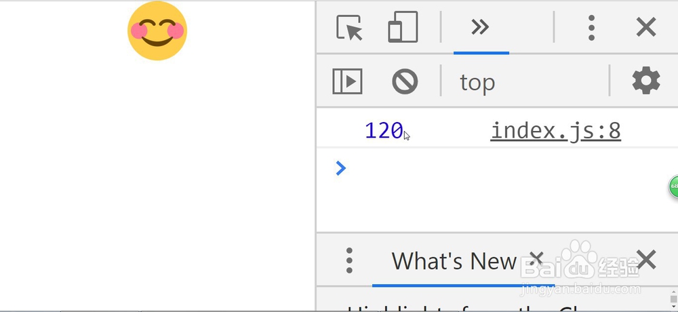The height and width of the screenshot is (312, 678).
Task: Expand the more tabs chevron
Action: (x=480, y=27)
